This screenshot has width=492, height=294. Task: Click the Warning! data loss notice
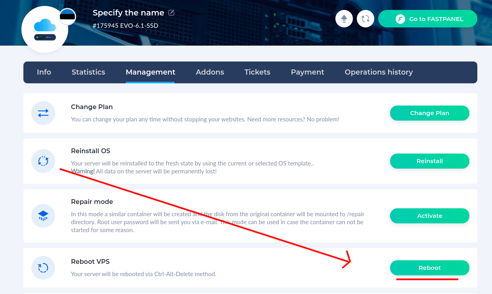(x=144, y=171)
